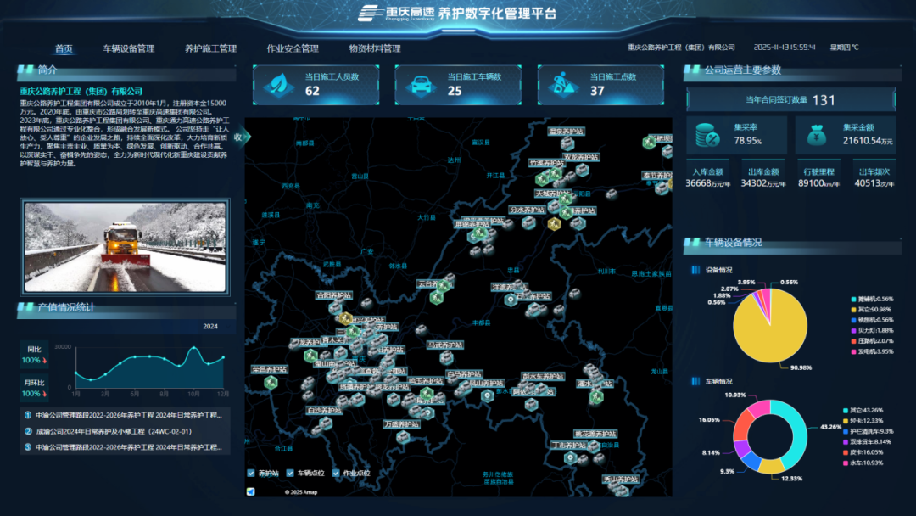Disable the 作业点位 layer checkbox

pyautogui.click(x=337, y=473)
